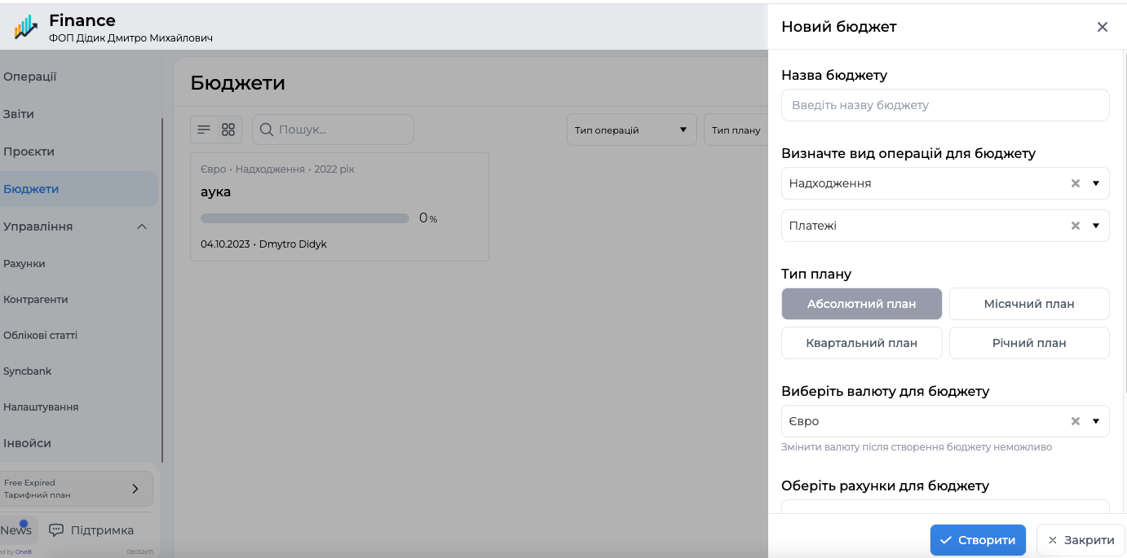Open Підтримка chat icon
Image resolution: width=1127 pixels, height=558 pixels.
[56, 530]
